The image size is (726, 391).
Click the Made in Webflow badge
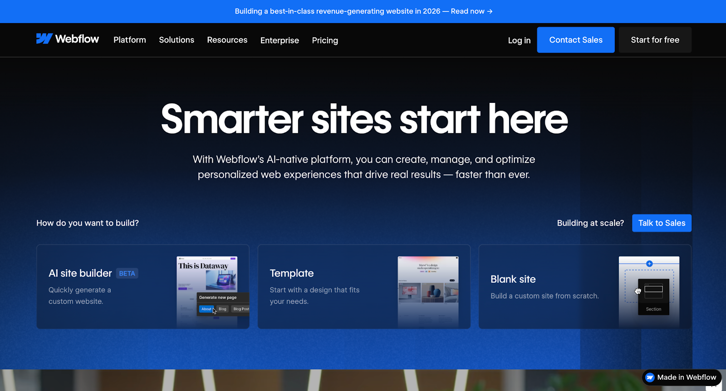tap(682, 377)
